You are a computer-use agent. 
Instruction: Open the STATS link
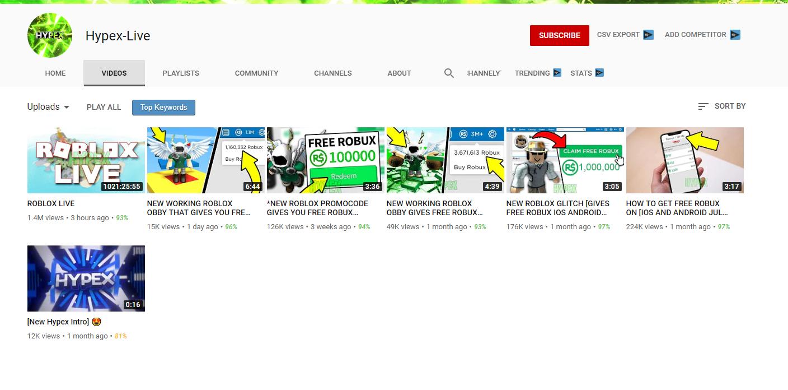pos(581,73)
